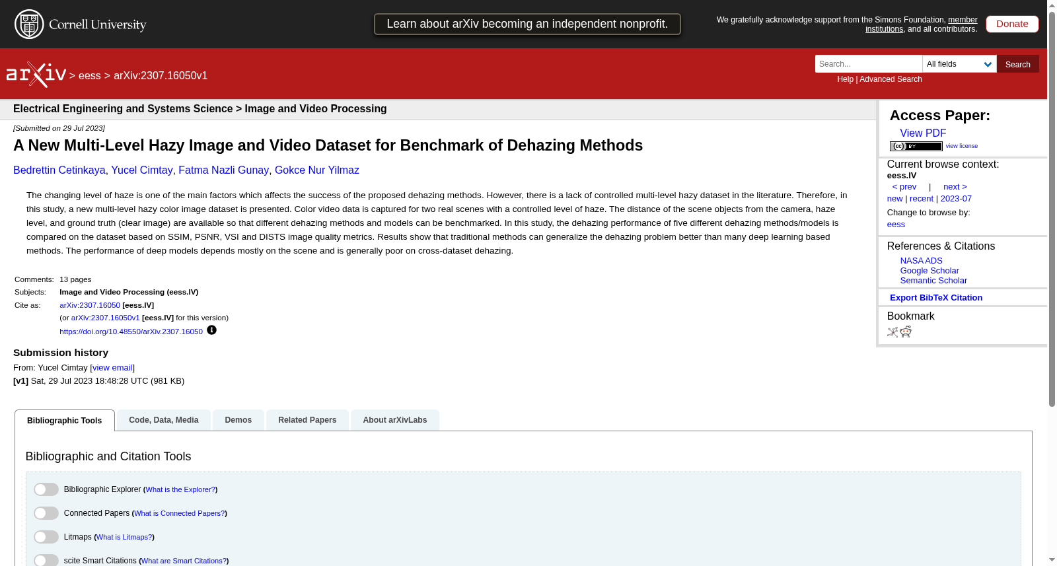Click the Donate button

(1012, 24)
